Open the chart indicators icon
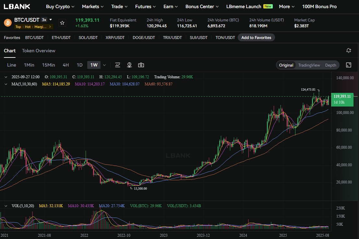The image size is (359, 239). [x=118, y=65]
